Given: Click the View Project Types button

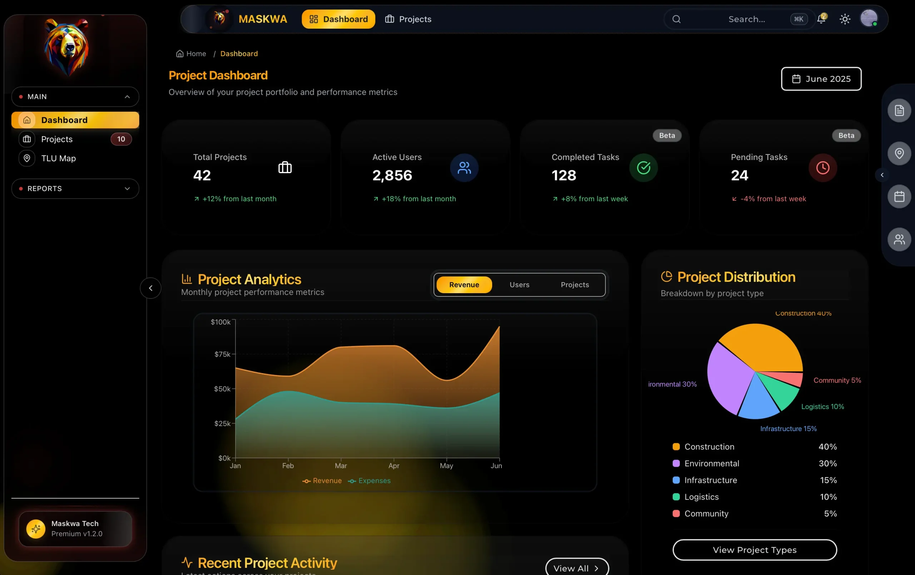Looking at the screenshot, I should click(x=754, y=550).
